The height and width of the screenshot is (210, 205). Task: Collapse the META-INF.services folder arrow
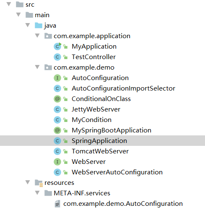[x=37, y=193]
